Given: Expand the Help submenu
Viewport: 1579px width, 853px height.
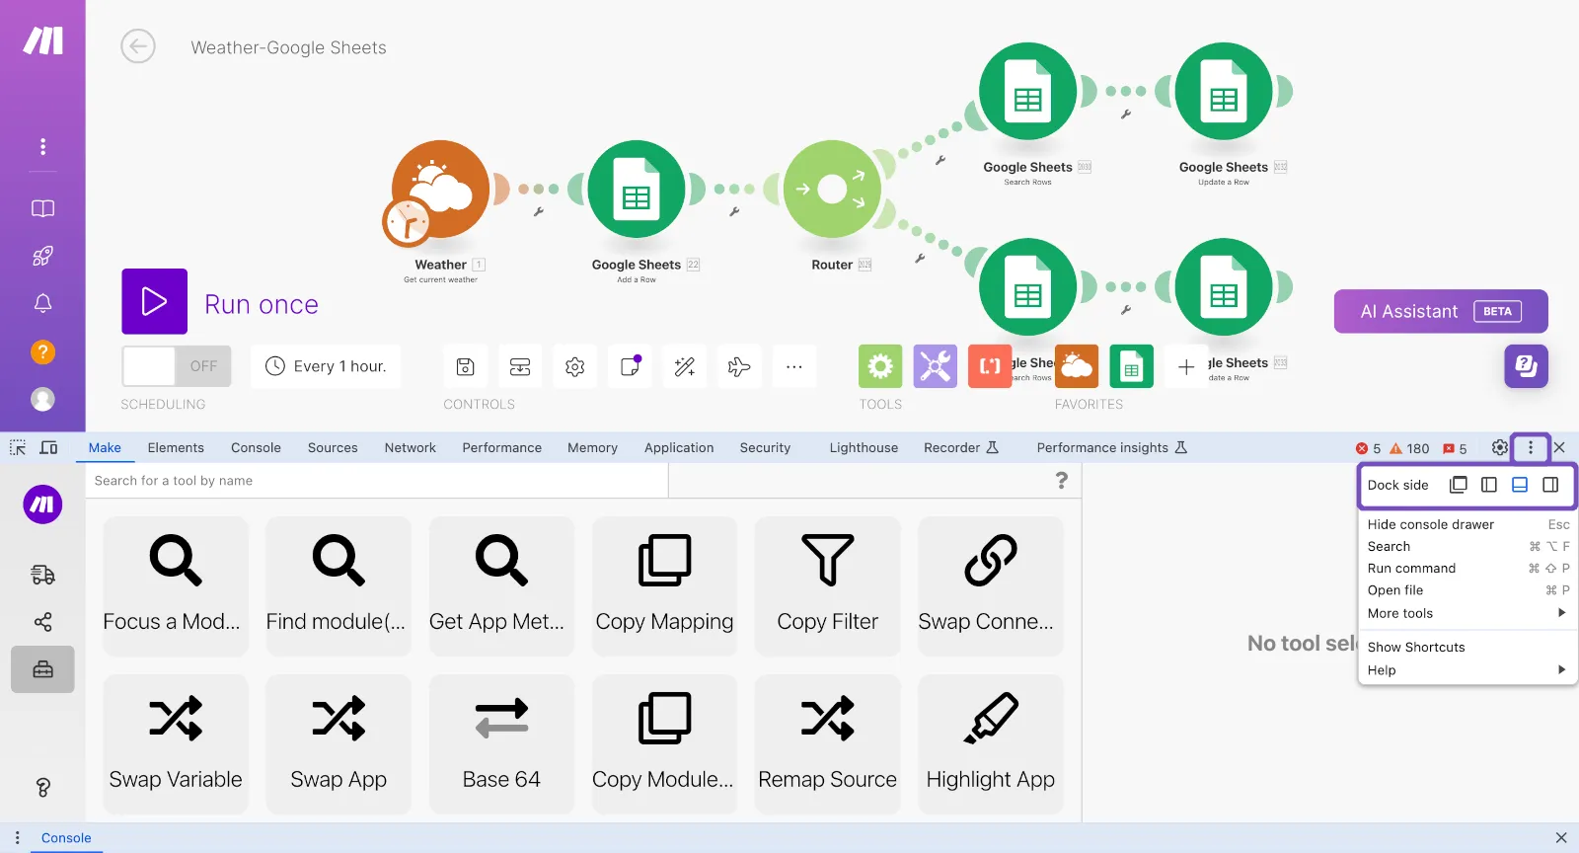Looking at the screenshot, I should pyautogui.click(x=1468, y=670).
